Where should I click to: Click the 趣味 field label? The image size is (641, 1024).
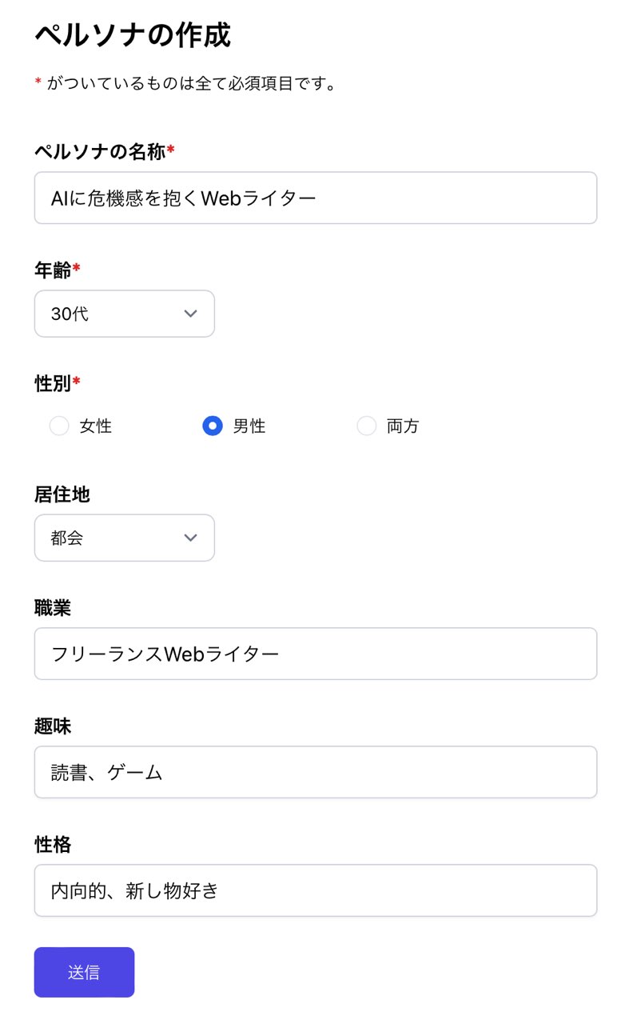tap(53, 726)
